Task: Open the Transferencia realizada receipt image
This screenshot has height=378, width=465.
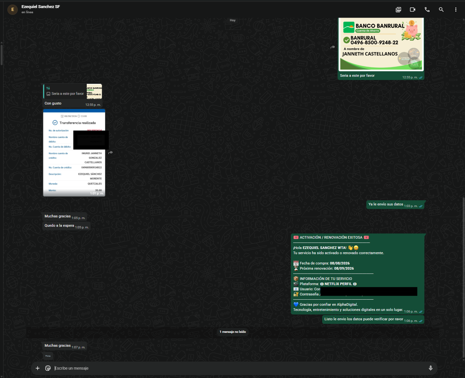Action: (74, 153)
